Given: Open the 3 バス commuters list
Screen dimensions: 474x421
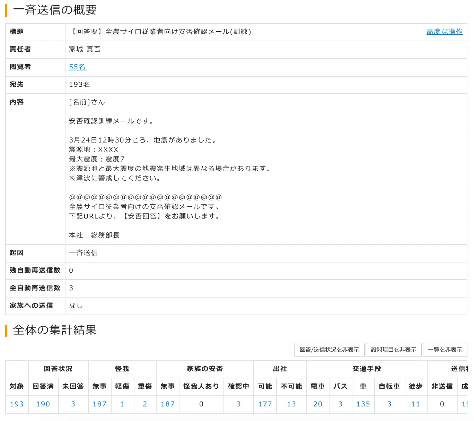Looking at the screenshot, I should click(x=340, y=404).
